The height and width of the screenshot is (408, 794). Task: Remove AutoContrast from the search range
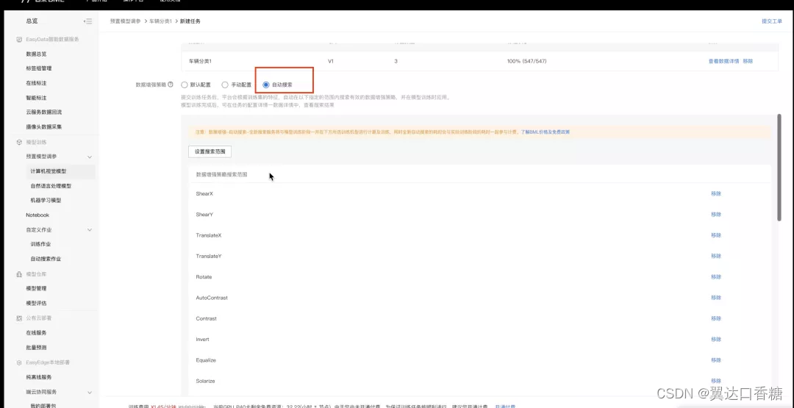coord(716,298)
